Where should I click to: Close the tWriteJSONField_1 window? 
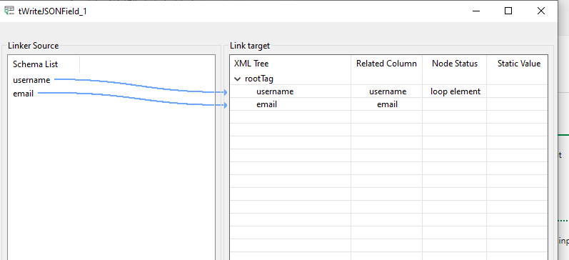click(x=540, y=11)
